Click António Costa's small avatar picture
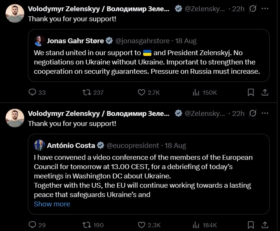Image resolution: width=280 pixels, height=231 pixels. coord(39,145)
